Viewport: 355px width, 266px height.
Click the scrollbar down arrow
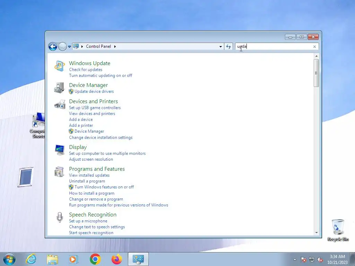tap(316, 232)
